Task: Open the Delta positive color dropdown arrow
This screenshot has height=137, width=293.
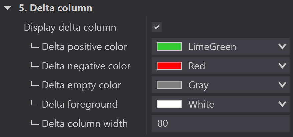Action: click(x=282, y=47)
